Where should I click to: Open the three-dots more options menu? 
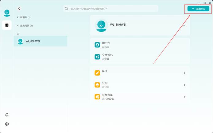point(184,25)
